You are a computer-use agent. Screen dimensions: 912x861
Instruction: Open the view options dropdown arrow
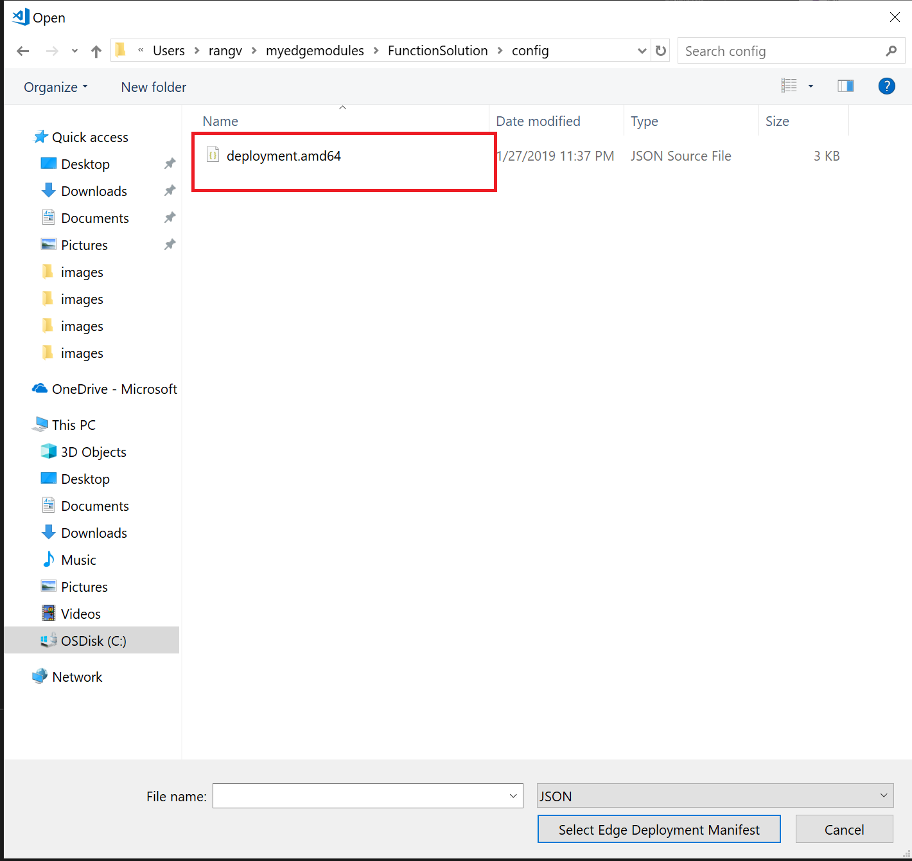pos(811,86)
